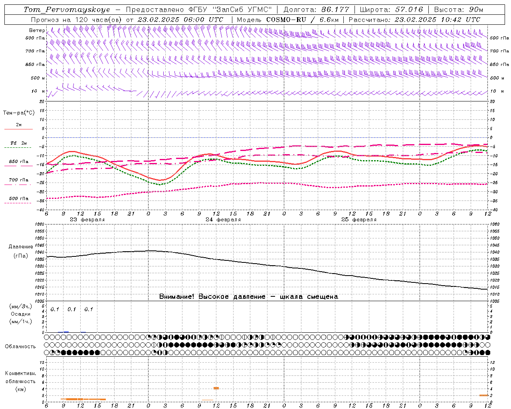This screenshot has width=511, height=409.
Task: Click the Конвективн. облачность (км) label
Action: 20,381
